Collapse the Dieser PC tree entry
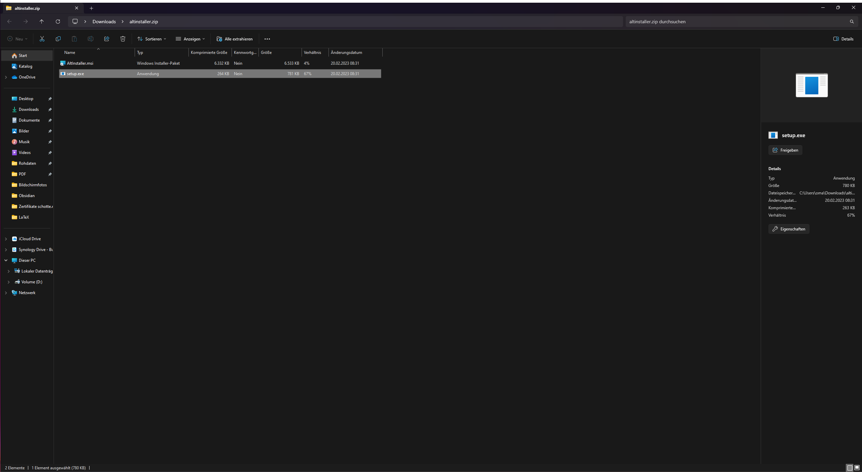 tap(5, 260)
